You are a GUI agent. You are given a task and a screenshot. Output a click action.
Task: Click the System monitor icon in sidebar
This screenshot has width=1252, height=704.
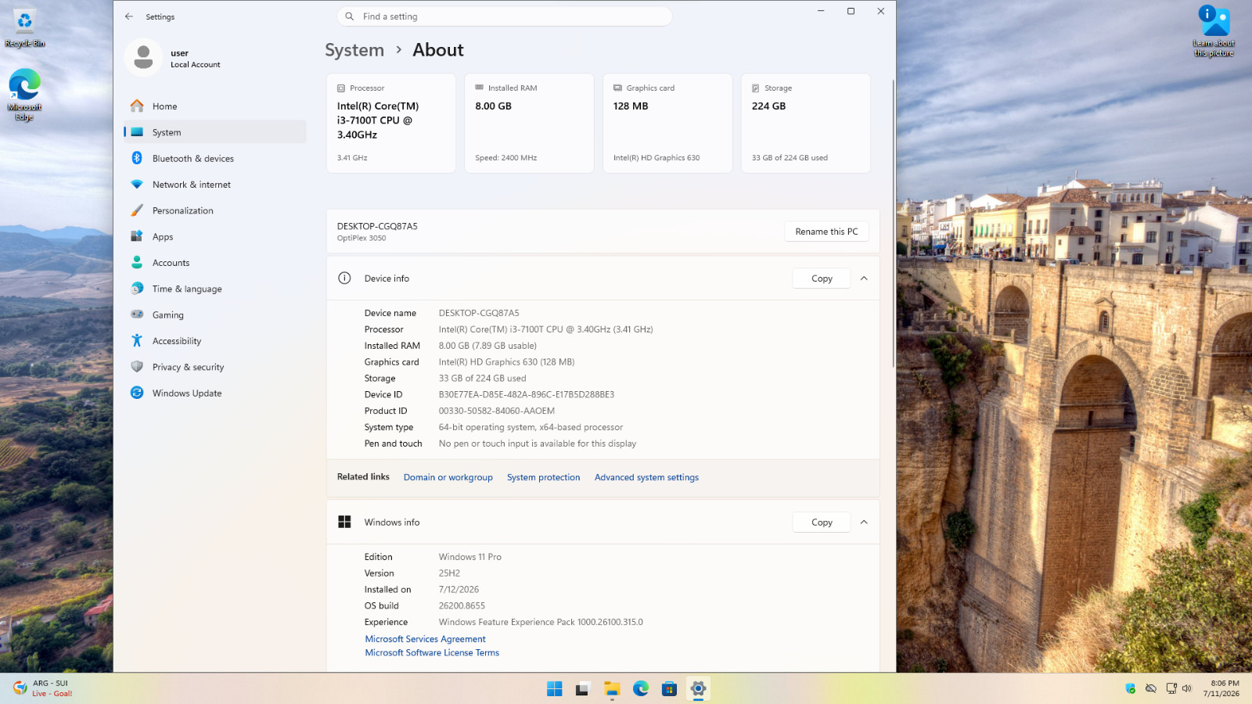pos(137,132)
